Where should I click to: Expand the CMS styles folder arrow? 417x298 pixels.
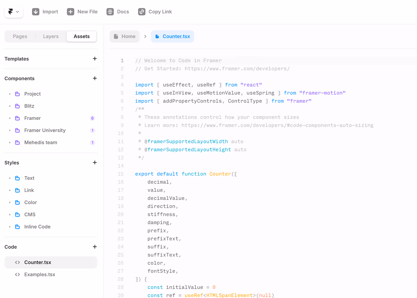[10, 215]
